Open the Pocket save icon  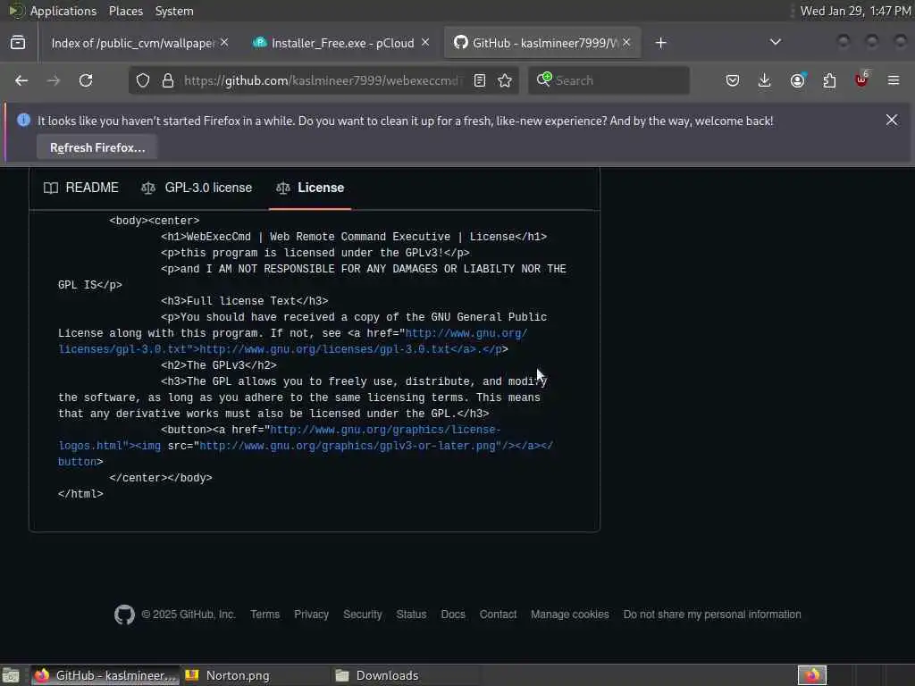tap(733, 80)
